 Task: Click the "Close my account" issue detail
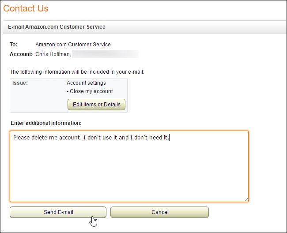pyautogui.click(x=90, y=91)
